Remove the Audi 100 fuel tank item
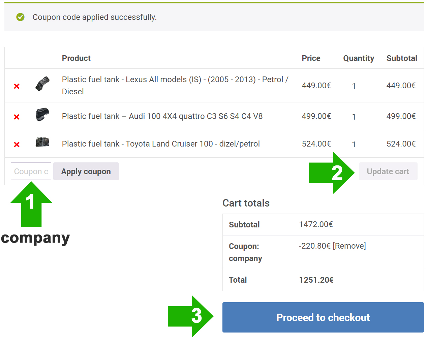Screen dimensions: 427x347 click(17, 117)
